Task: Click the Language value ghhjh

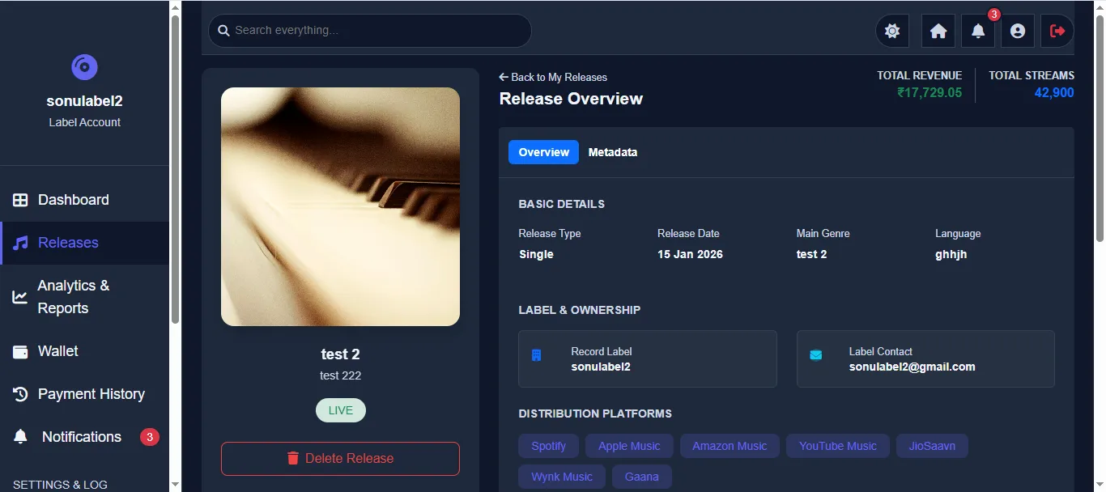Action: point(951,254)
